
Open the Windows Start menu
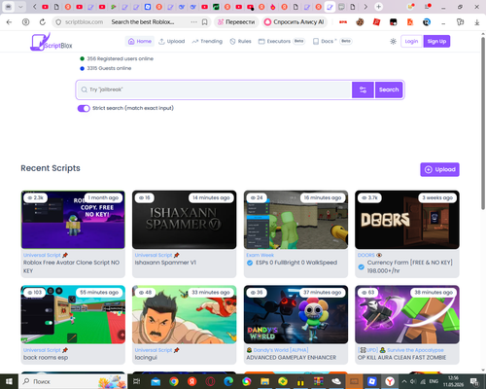tap(9, 381)
